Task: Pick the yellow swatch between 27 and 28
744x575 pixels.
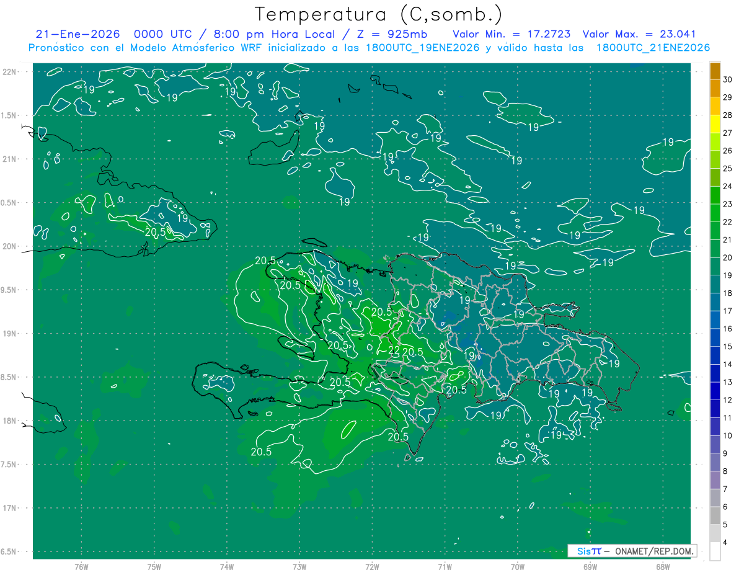Action: [x=715, y=125]
